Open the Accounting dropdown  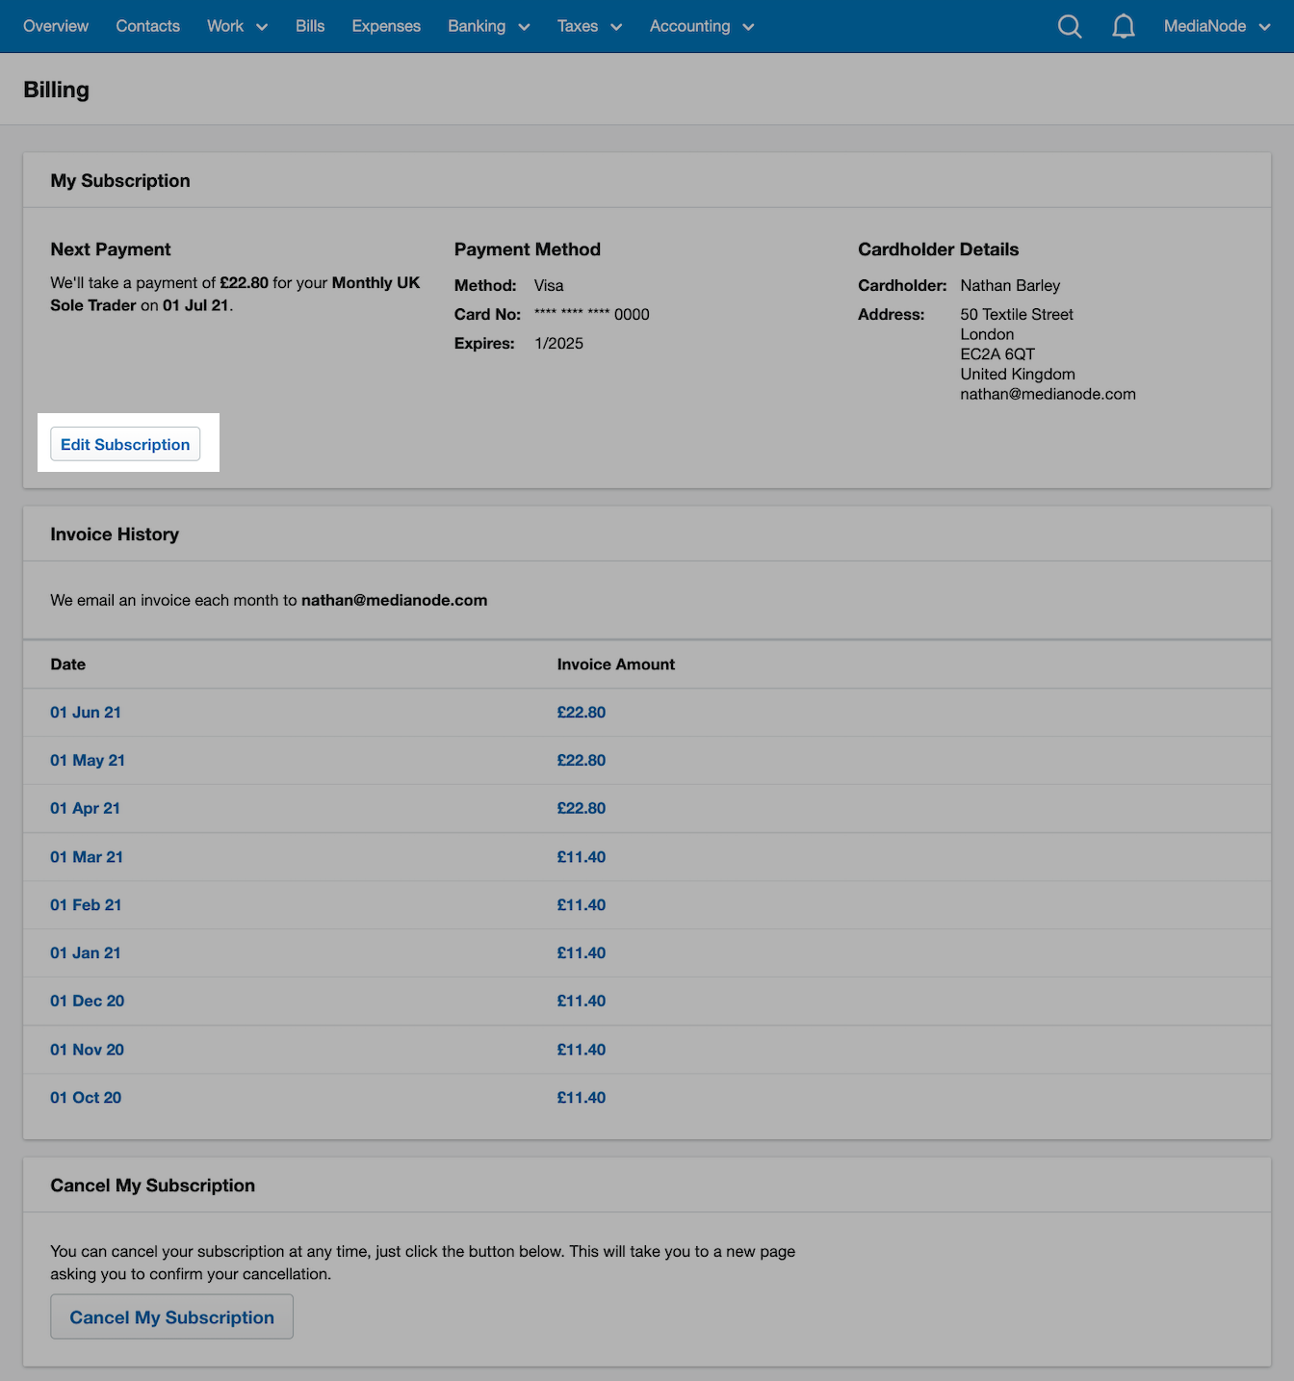[700, 26]
